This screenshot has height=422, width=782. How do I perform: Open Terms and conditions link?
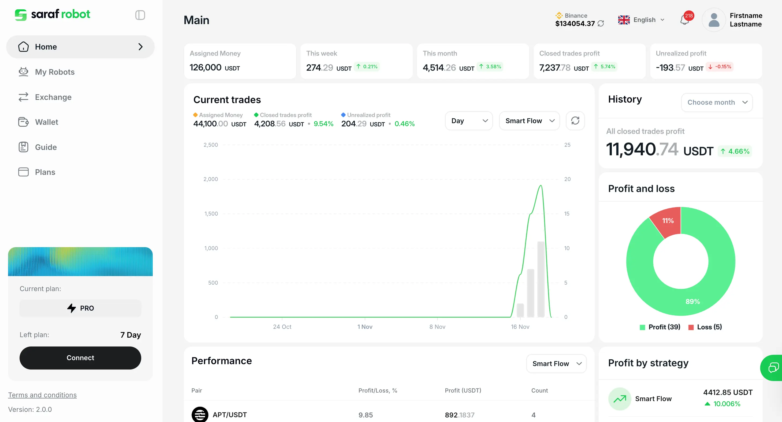tap(42, 395)
